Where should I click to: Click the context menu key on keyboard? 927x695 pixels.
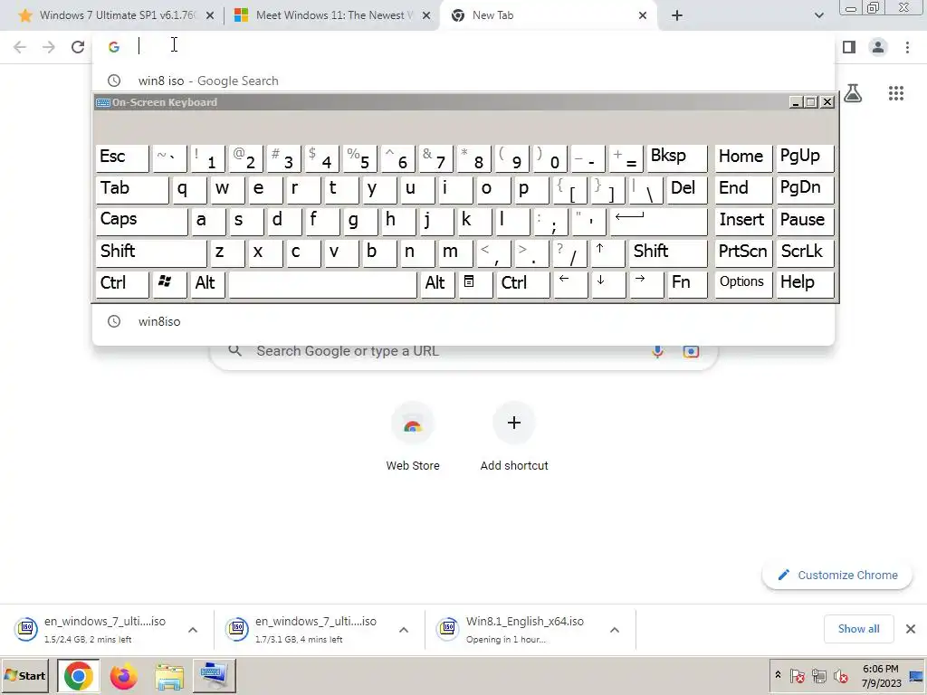point(474,284)
